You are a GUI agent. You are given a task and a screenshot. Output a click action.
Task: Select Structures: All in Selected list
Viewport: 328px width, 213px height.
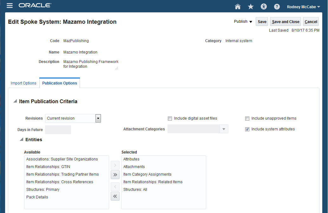tap(164, 190)
